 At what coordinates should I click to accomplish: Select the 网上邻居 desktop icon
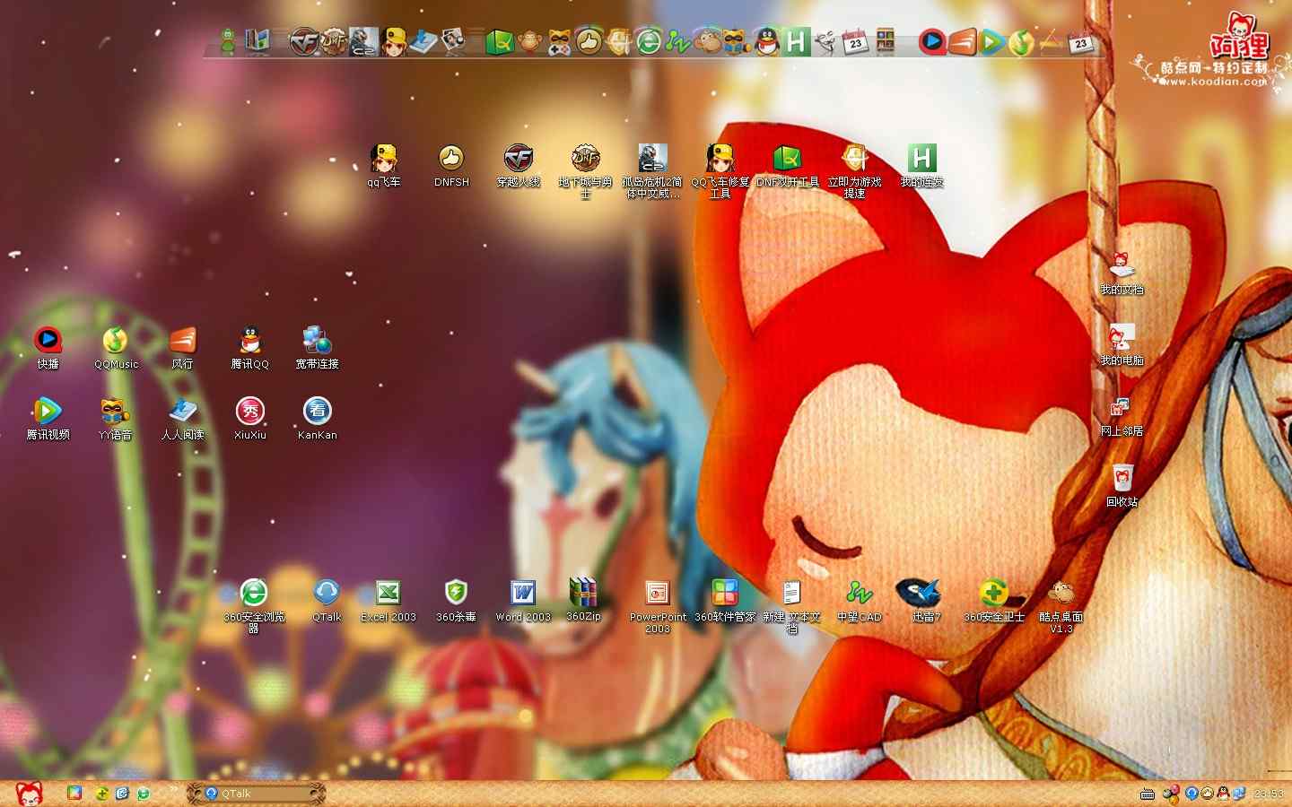(x=1122, y=415)
